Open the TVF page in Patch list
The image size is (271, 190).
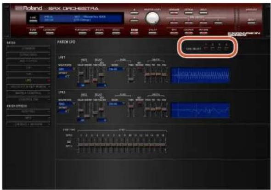(x=28, y=68)
